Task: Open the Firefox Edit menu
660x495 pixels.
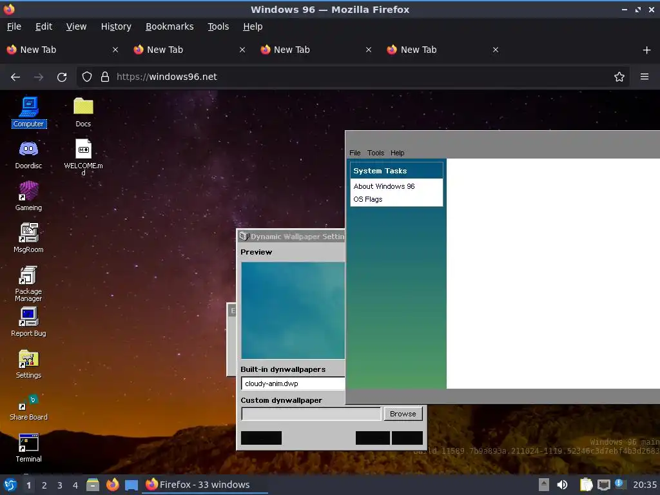Action: click(x=44, y=26)
